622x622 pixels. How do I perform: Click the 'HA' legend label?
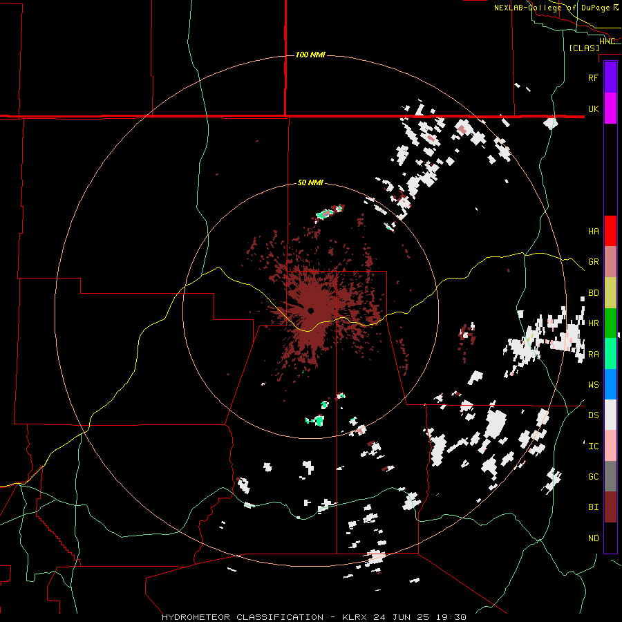(x=593, y=232)
